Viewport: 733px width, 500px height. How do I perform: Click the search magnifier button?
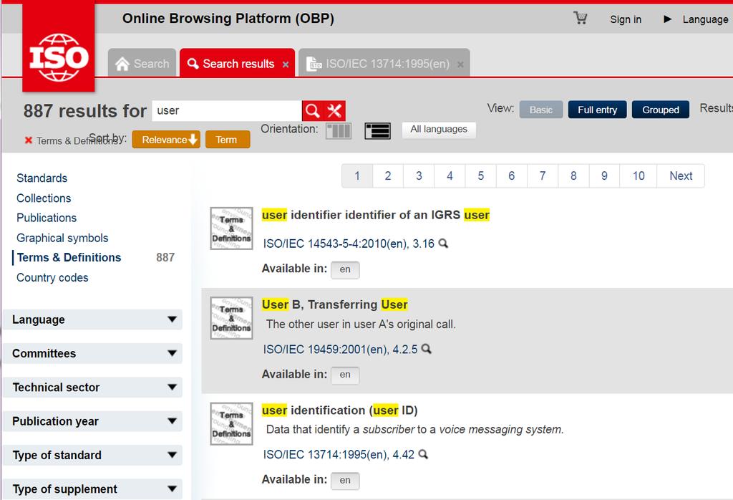click(313, 111)
